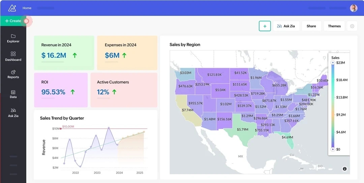Viewport: 364px width, 183px height.
Task: Click the Share button
Action: [311, 26]
